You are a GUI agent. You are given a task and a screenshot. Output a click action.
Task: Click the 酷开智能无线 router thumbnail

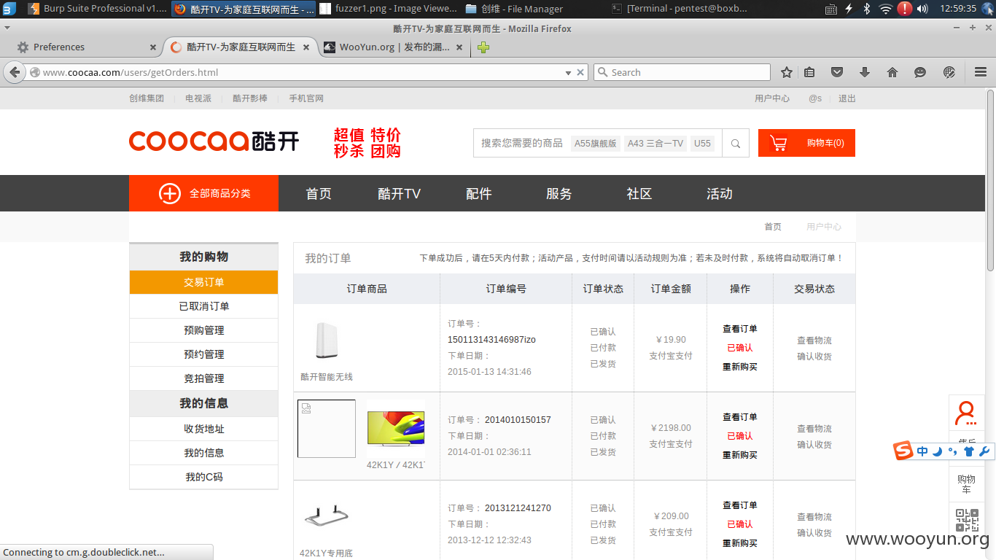pyautogui.click(x=327, y=341)
